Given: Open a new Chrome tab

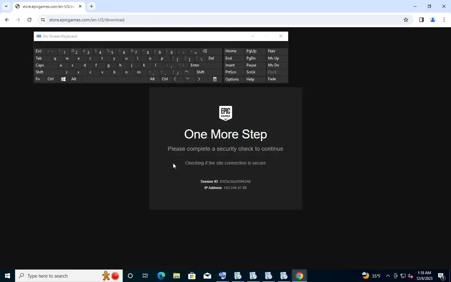Looking at the screenshot, I should [91, 6].
